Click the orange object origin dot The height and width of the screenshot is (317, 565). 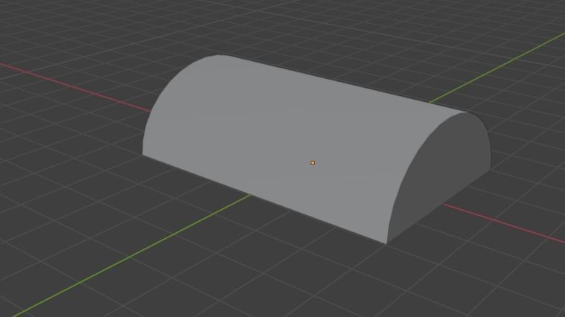point(313,163)
